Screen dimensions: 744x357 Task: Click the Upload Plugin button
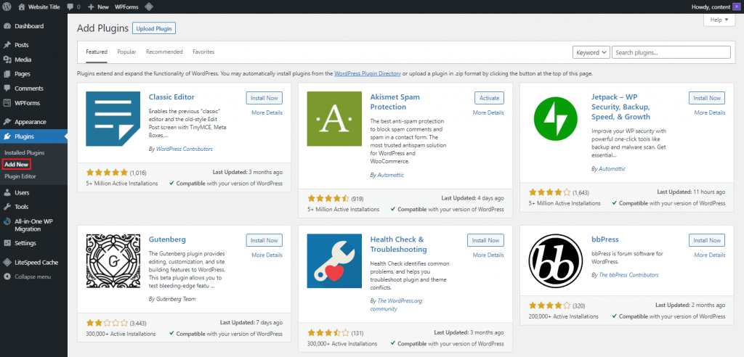154,28
